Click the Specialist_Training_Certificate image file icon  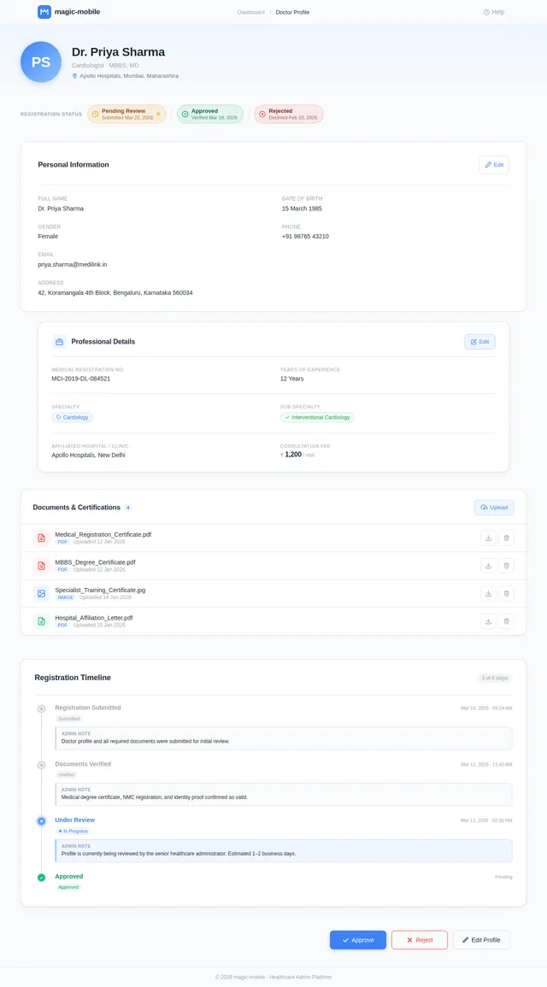(x=41, y=593)
